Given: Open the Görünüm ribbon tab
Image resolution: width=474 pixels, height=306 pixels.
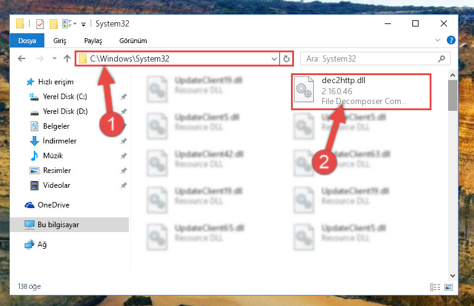Looking at the screenshot, I should 133,41.
